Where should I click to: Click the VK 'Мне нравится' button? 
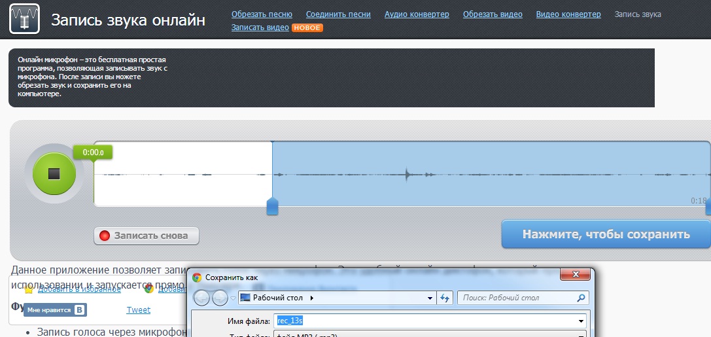click(x=55, y=310)
